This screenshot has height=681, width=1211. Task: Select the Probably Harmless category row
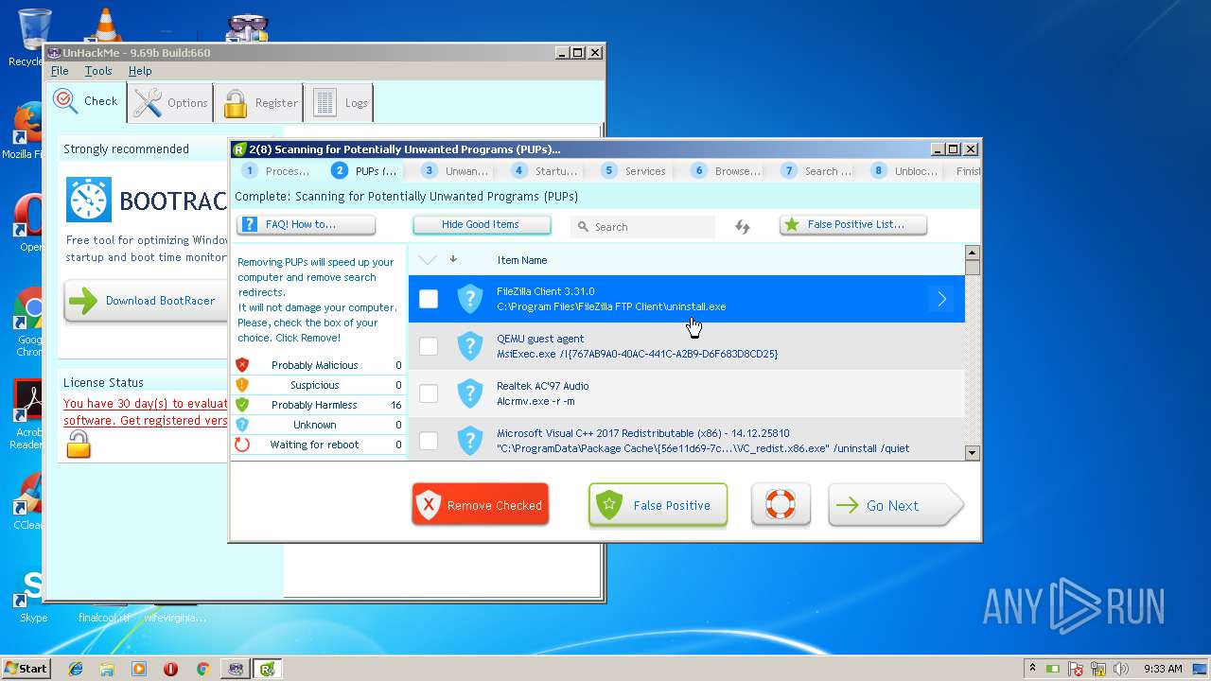pos(319,405)
